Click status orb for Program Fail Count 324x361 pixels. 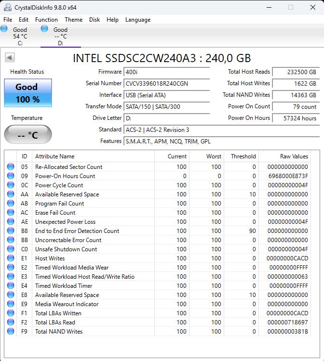pyautogui.click(x=11, y=203)
